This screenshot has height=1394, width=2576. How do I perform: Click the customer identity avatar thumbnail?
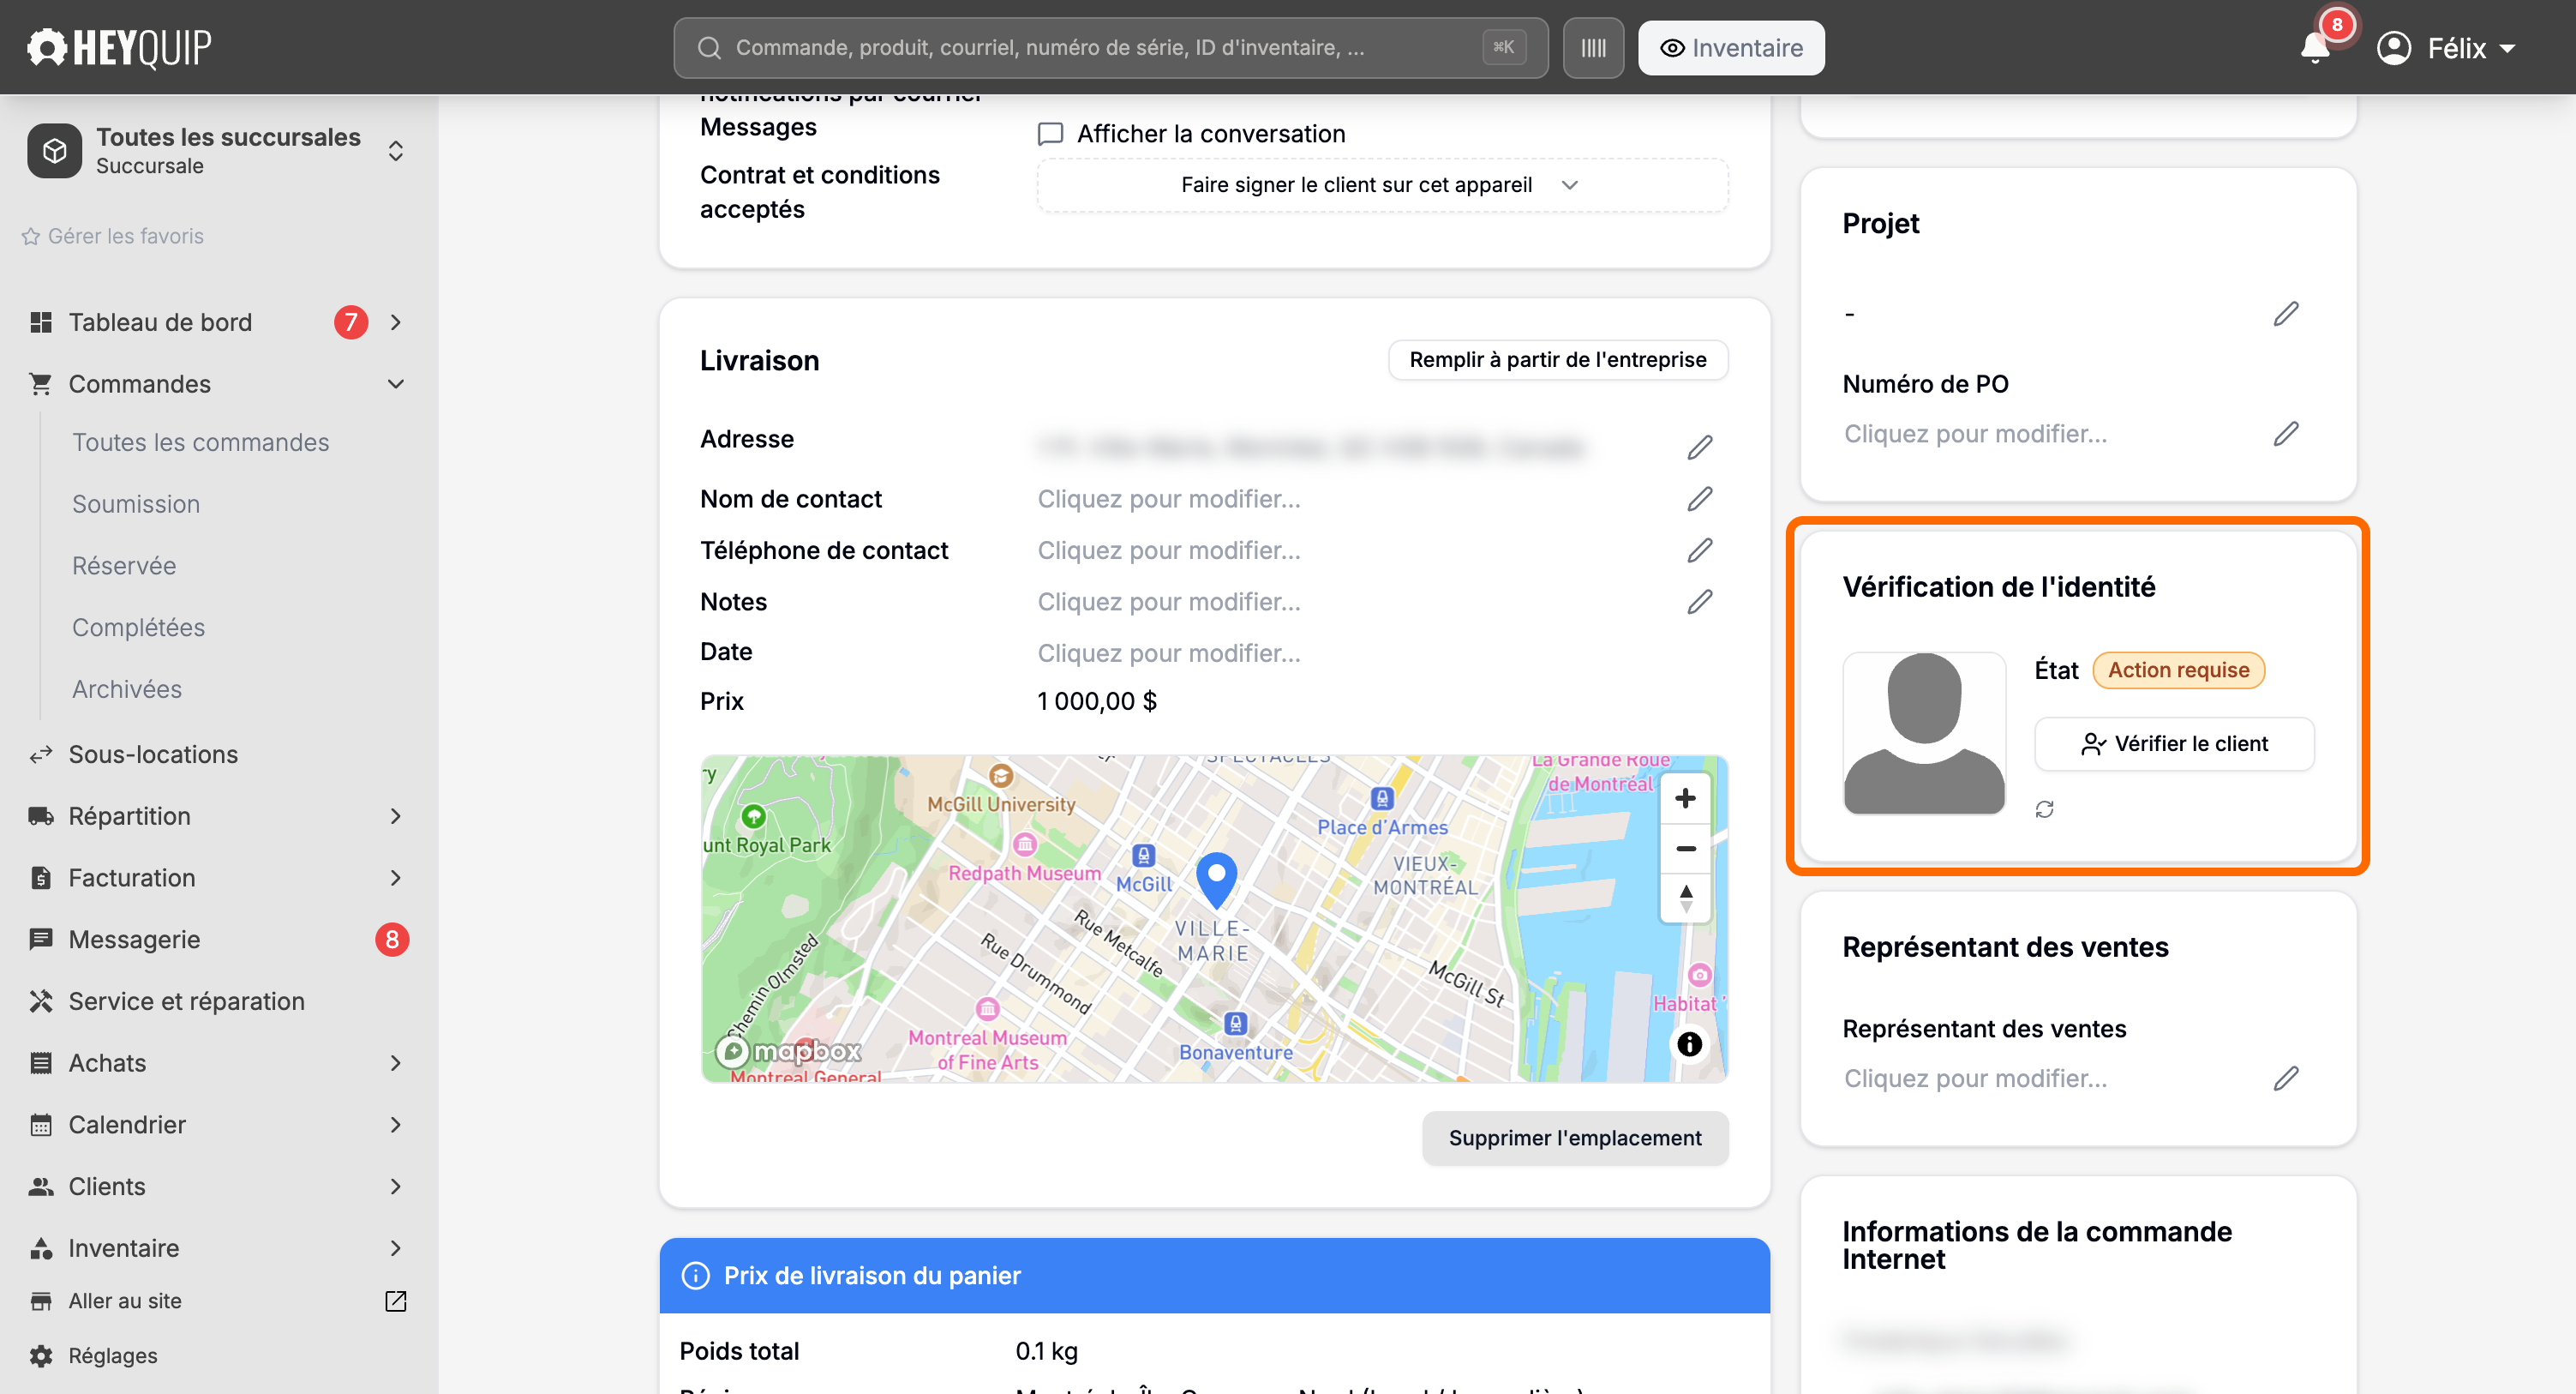[1923, 732]
